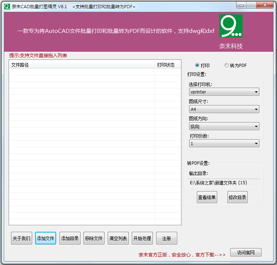Click 添加文件 to add files
Screen dimensions: 277x265
[x=46, y=238]
